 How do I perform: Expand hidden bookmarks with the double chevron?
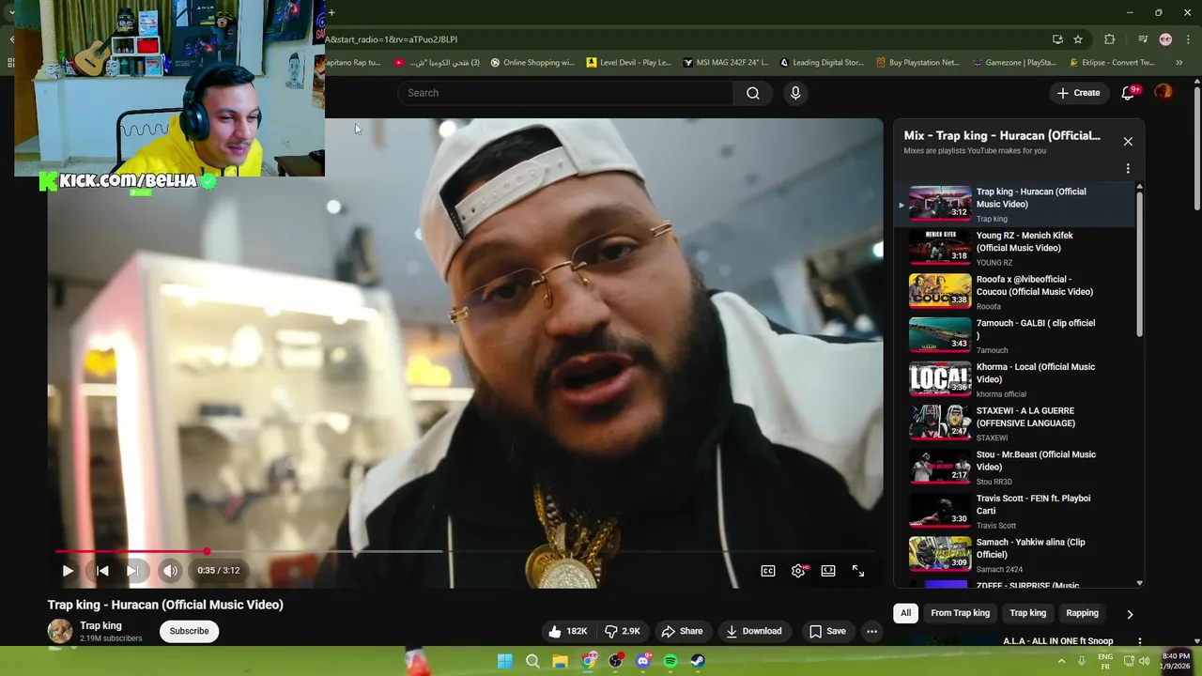[x=1179, y=63]
